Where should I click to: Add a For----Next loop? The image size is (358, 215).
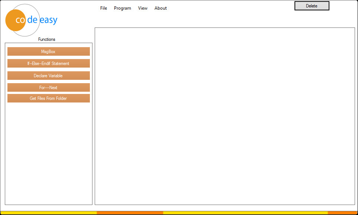point(48,87)
